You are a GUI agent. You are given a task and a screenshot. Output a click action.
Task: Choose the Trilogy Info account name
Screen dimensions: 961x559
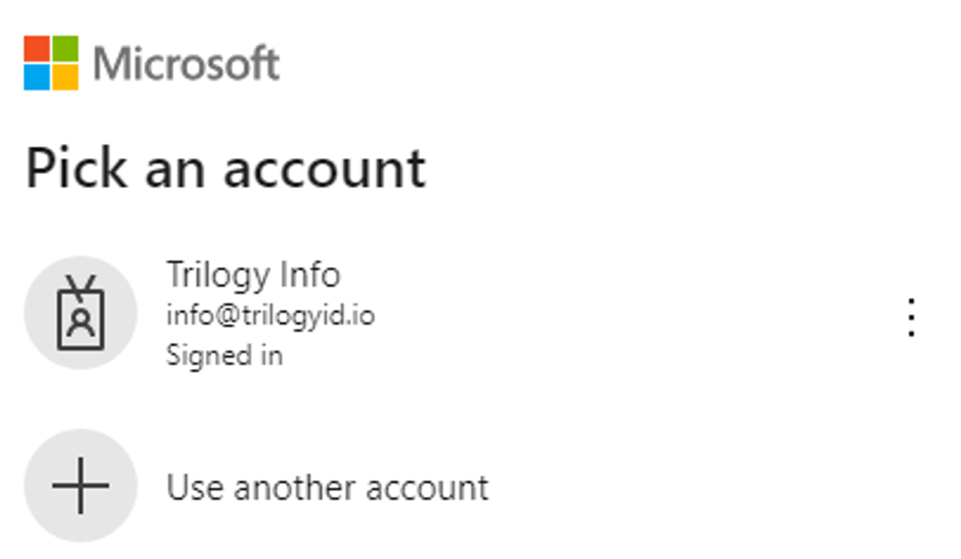253,274
